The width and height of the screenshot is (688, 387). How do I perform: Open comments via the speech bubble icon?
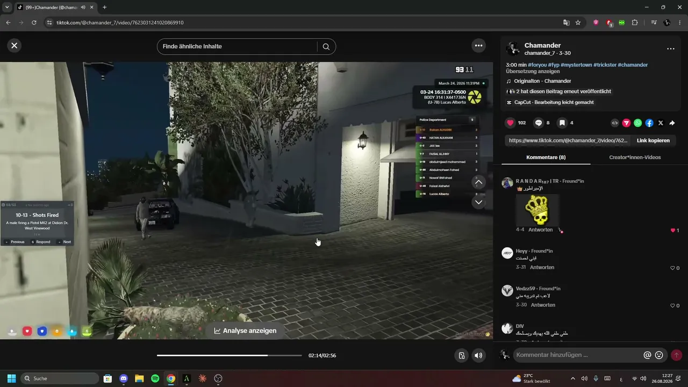[x=538, y=123]
